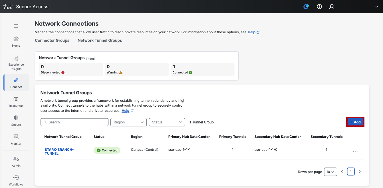
Task: Select Experience Insights in the sidebar
Action: pos(16,63)
